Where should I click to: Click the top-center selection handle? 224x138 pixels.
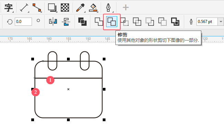coord(68,59)
